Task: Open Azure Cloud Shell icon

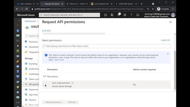Action: [106, 15]
